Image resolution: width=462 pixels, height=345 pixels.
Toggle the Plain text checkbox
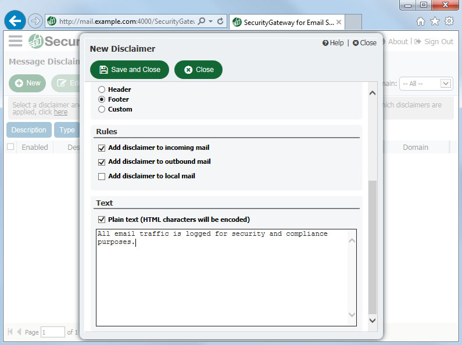pyautogui.click(x=102, y=220)
